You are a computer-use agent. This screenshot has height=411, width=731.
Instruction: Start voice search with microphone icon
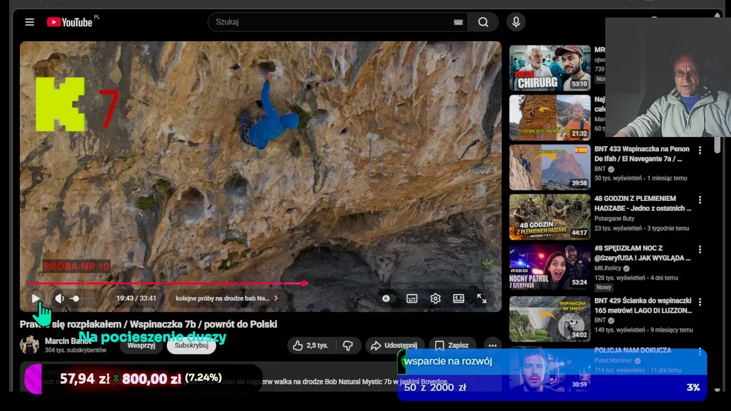(516, 22)
